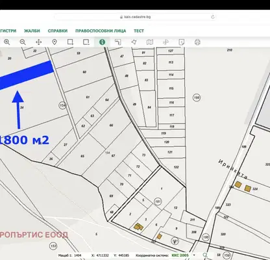
Task: Click parcel 70 on the map
Action: click(121, 184)
